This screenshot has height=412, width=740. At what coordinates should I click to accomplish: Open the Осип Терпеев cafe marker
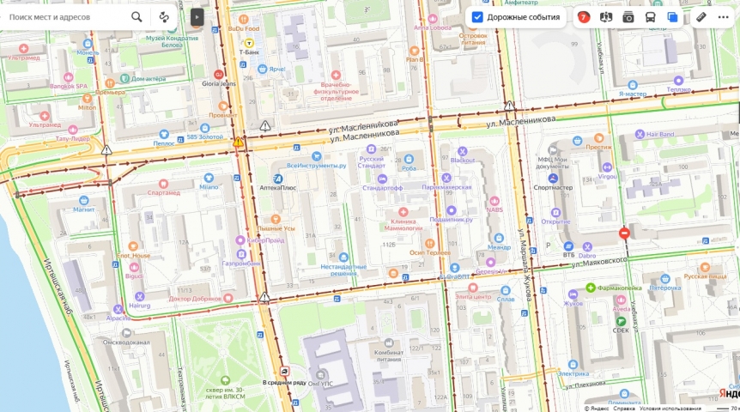[429, 244]
